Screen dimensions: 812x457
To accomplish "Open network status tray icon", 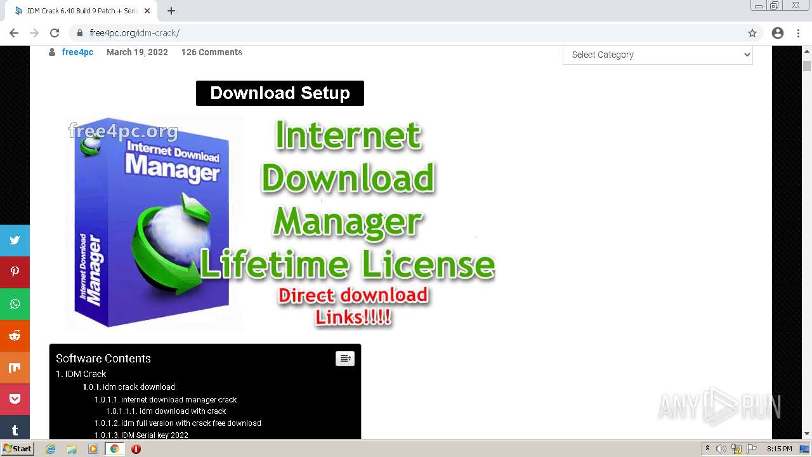I will pyautogui.click(x=737, y=449).
